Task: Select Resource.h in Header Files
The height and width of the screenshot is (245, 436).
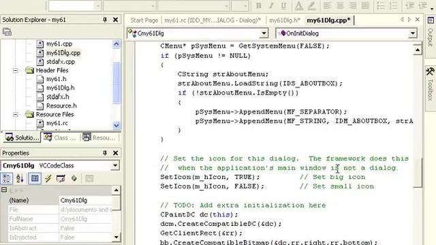Action: click(61, 105)
